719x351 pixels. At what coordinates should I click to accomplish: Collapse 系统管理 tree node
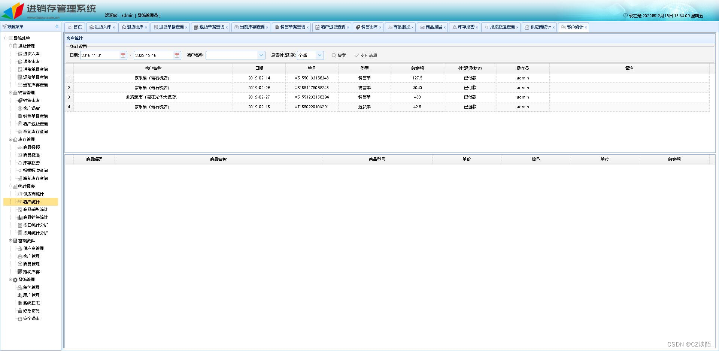point(10,279)
